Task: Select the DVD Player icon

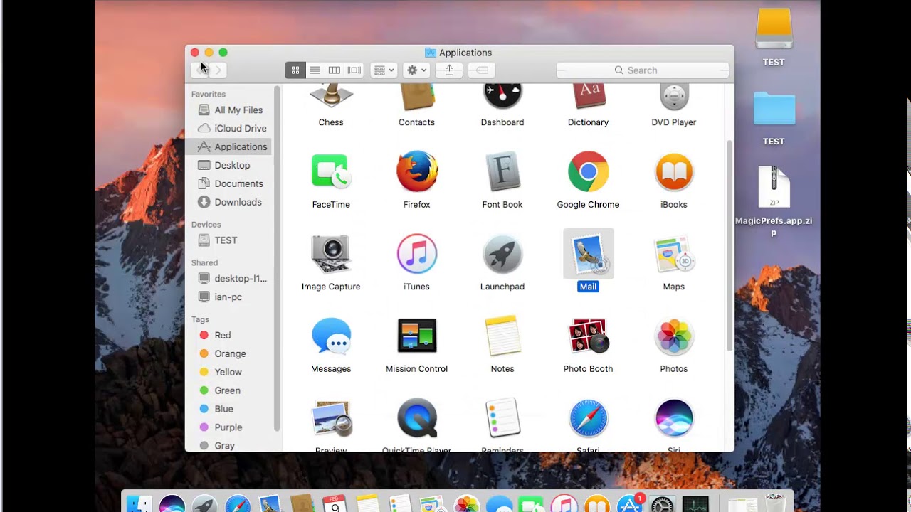Action: [x=674, y=98]
